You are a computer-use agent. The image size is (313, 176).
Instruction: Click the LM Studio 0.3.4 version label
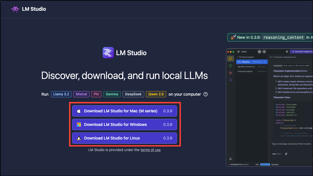click(239, 164)
